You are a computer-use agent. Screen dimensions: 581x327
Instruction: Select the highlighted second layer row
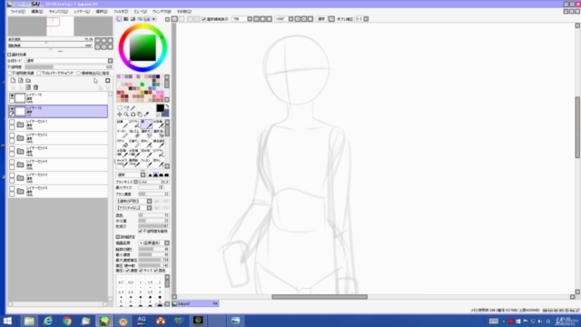click(x=58, y=112)
